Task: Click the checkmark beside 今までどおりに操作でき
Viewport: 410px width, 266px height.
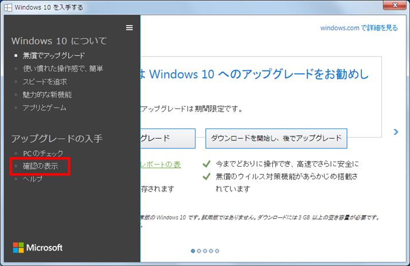Action: (206, 164)
